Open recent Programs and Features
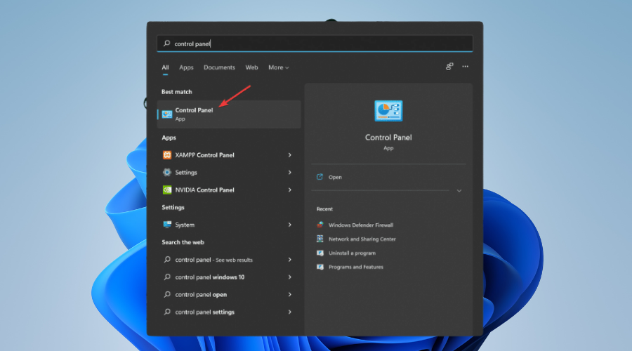632x351 pixels. pyautogui.click(x=355, y=267)
